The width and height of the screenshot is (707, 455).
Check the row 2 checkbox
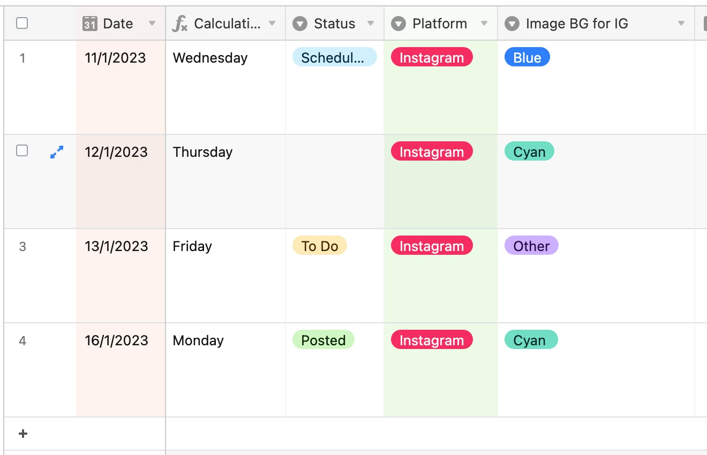tap(22, 151)
